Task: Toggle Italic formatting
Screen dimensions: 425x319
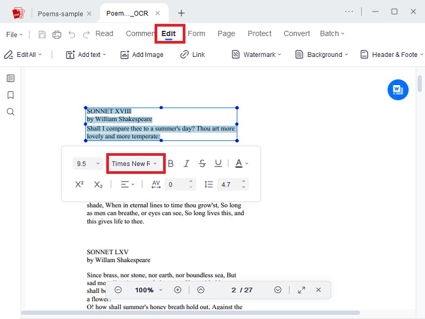Action: 186,164
